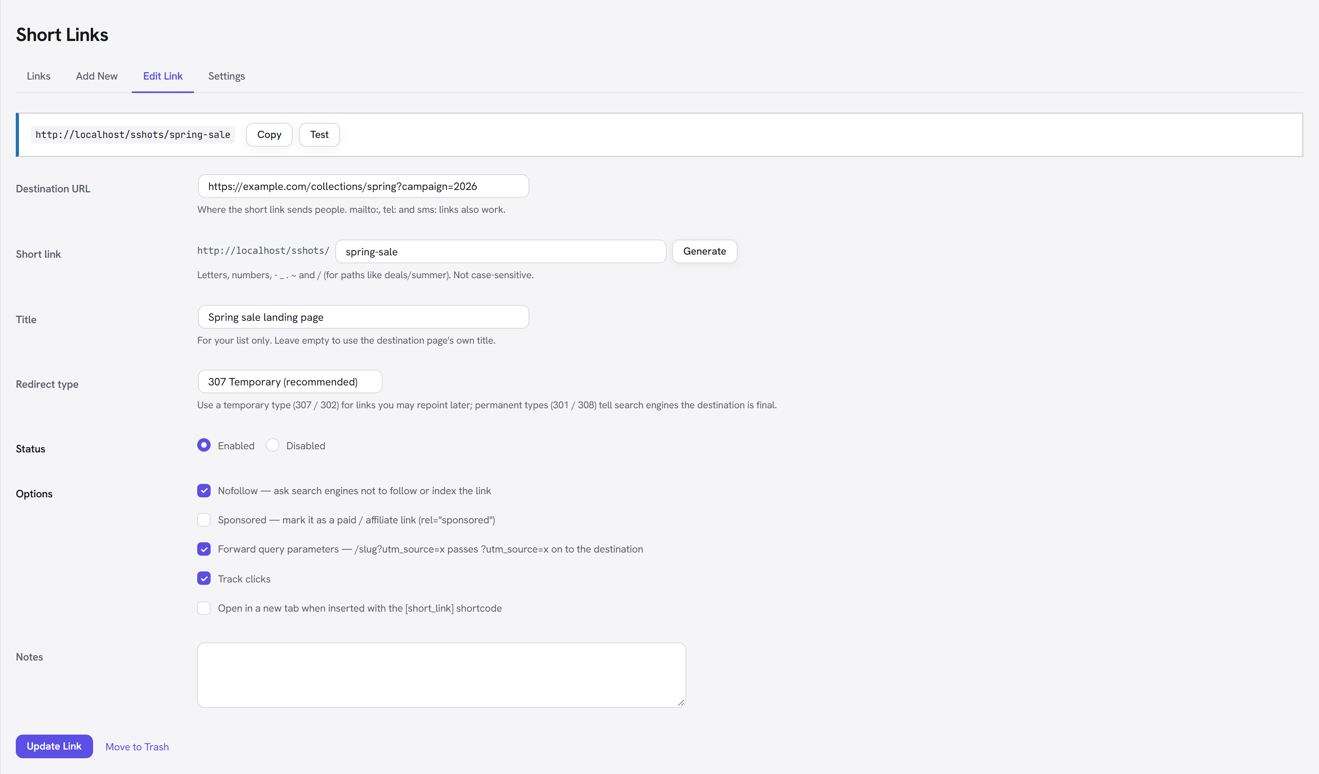Click the 'For your list only' hint
Viewport: 1319px width, 774px height.
tap(346, 340)
